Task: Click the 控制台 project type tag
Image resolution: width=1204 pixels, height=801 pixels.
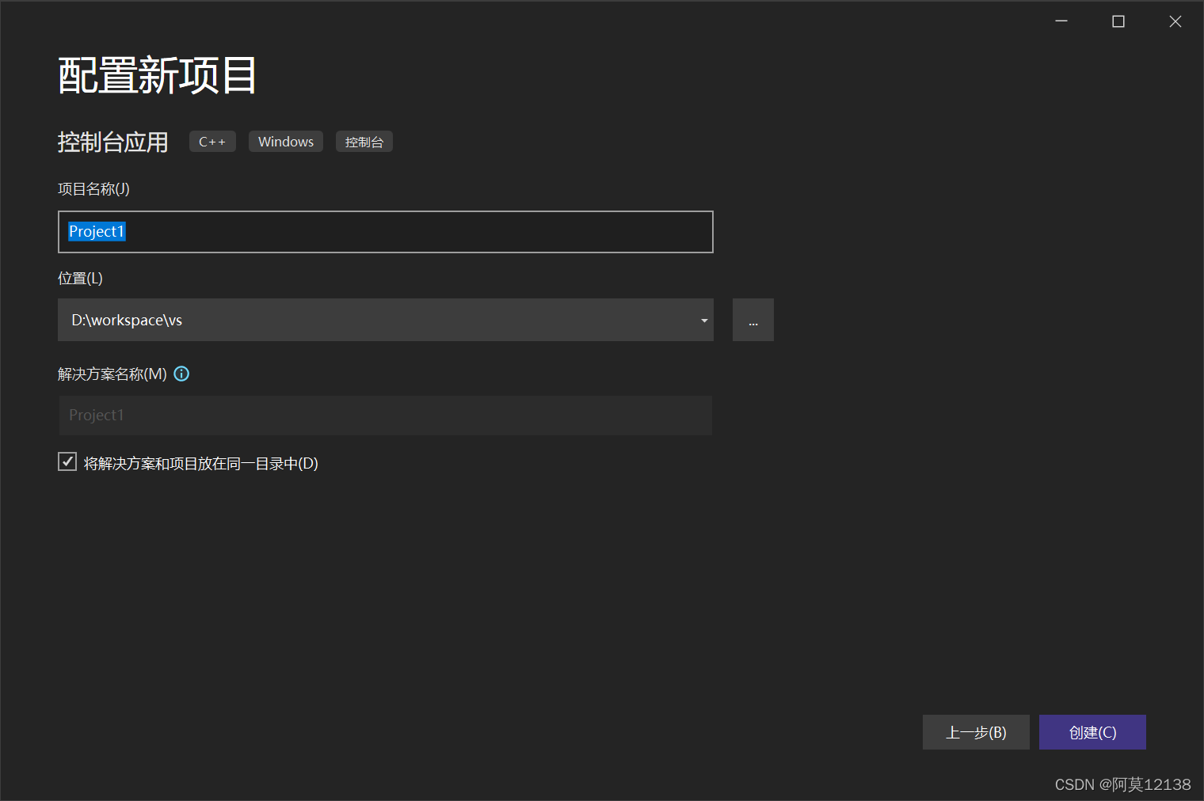Action: (x=364, y=141)
